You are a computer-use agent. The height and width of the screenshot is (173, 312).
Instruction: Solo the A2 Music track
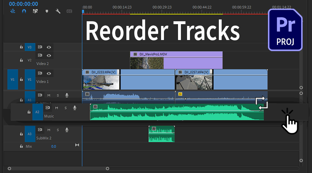point(65,108)
